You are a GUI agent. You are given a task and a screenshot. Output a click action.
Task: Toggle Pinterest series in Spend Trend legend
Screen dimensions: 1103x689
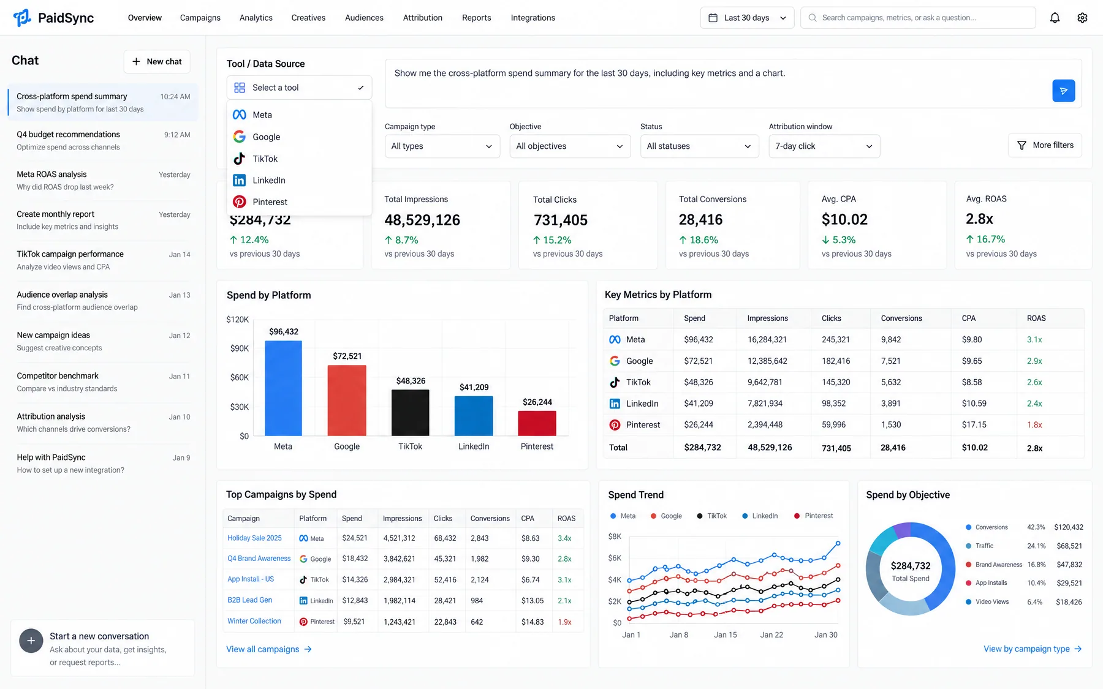pos(813,516)
